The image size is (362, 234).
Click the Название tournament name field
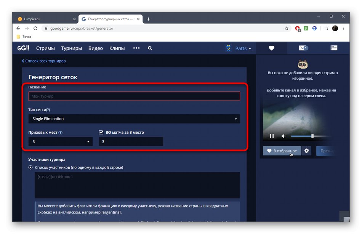pos(134,96)
